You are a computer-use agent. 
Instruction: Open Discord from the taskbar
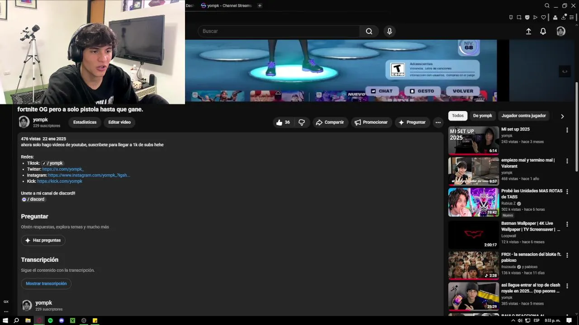62,320
